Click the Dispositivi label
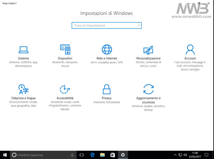Viewport: 214px width, 159px height. (65, 58)
